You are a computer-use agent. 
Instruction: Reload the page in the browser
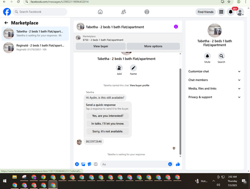pyautogui.click(x=18, y=2)
